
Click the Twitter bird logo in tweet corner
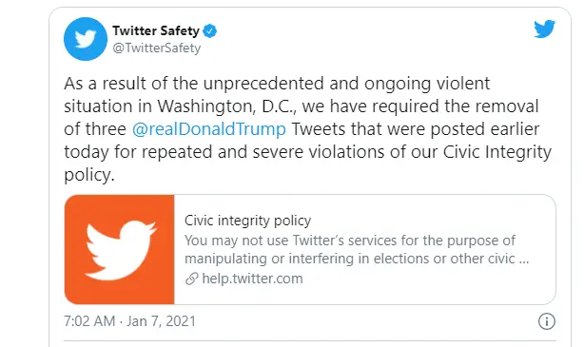click(x=544, y=29)
